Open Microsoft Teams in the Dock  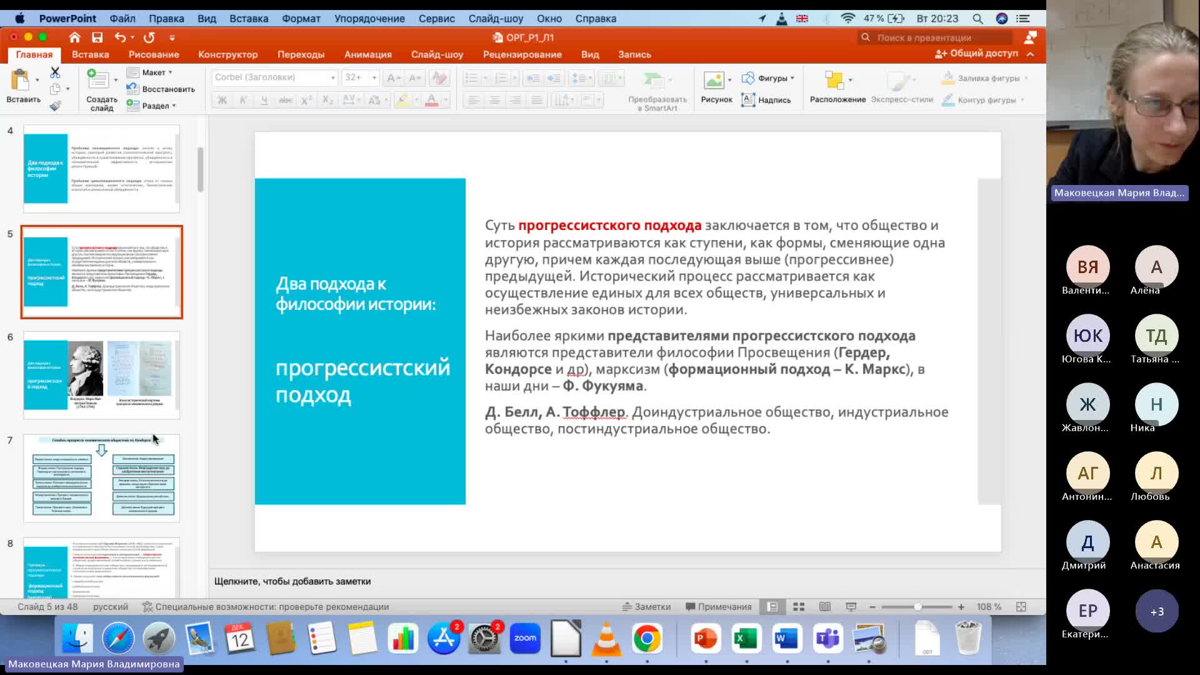[827, 638]
